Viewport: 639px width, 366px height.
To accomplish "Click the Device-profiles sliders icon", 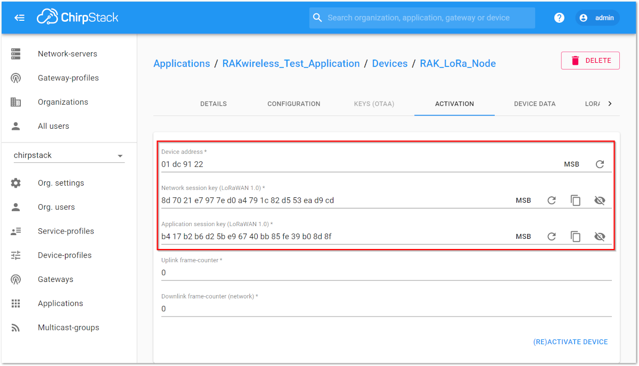I will (x=15, y=255).
